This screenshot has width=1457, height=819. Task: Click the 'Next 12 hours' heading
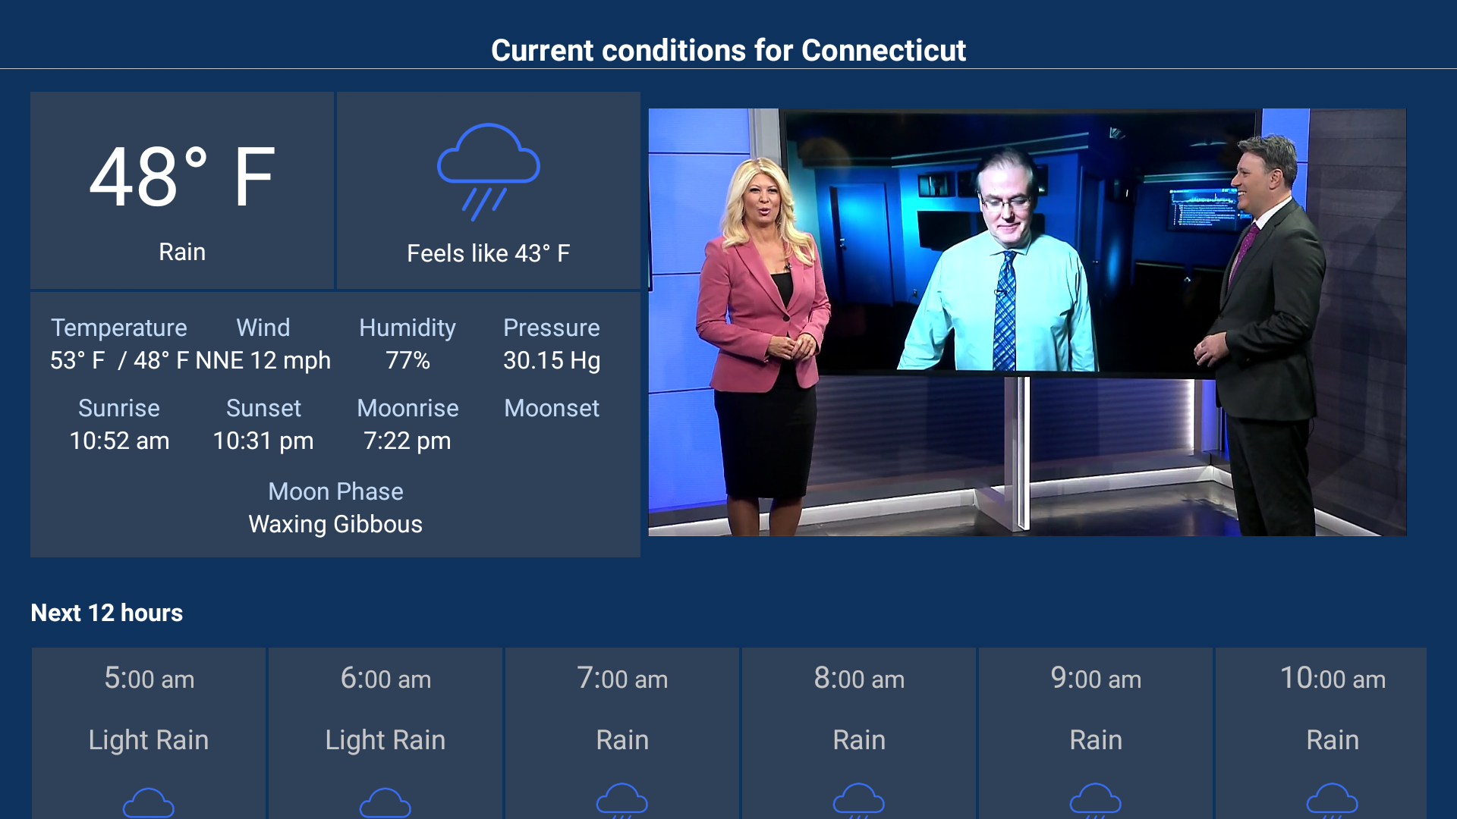(107, 613)
